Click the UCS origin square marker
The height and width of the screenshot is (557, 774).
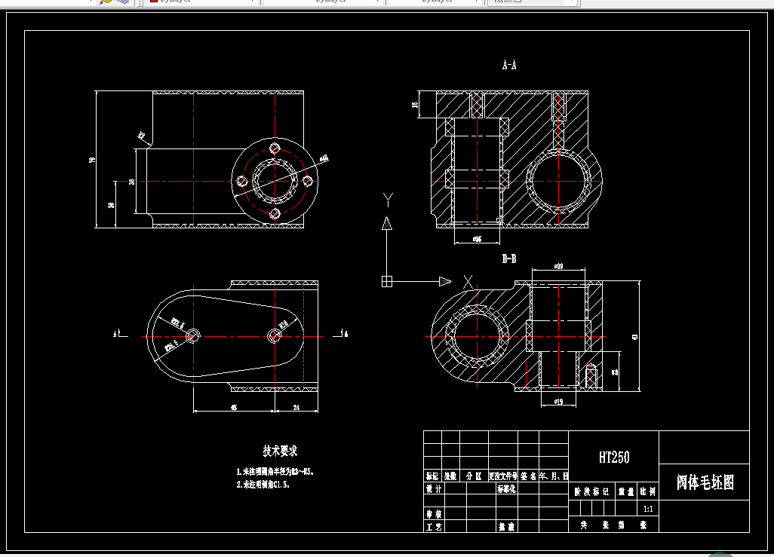point(387,281)
